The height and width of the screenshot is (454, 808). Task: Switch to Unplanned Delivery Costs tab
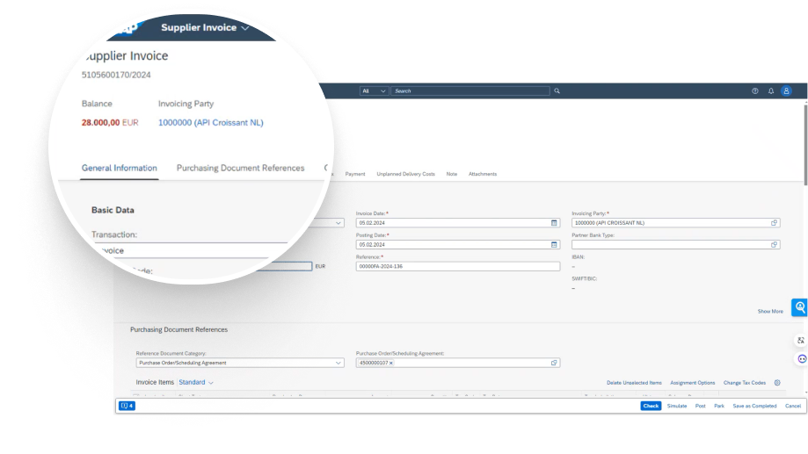(405, 174)
